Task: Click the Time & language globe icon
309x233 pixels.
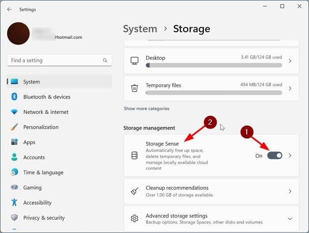Action: point(14,172)
